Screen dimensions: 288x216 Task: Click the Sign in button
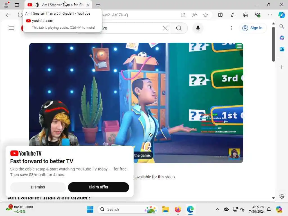(253, 28)
